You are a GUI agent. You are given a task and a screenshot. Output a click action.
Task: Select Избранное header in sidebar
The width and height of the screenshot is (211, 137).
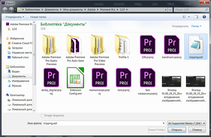pos(15,38)
